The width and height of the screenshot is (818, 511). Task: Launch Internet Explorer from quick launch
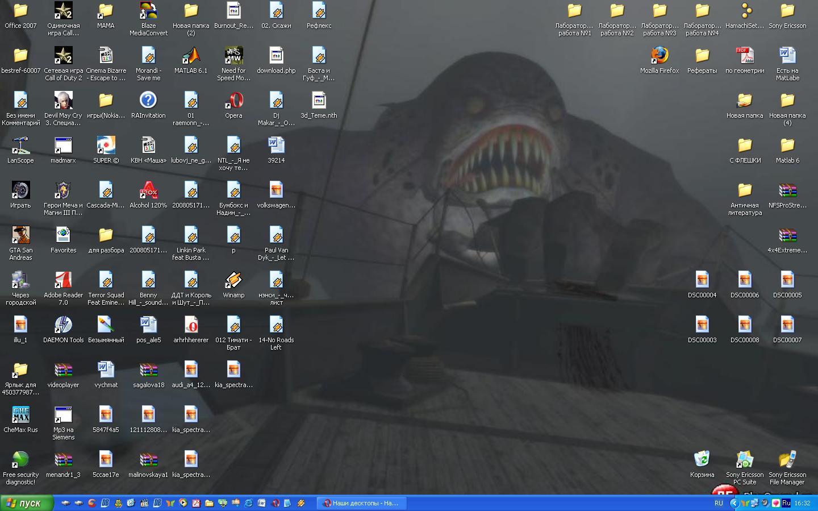248,503
